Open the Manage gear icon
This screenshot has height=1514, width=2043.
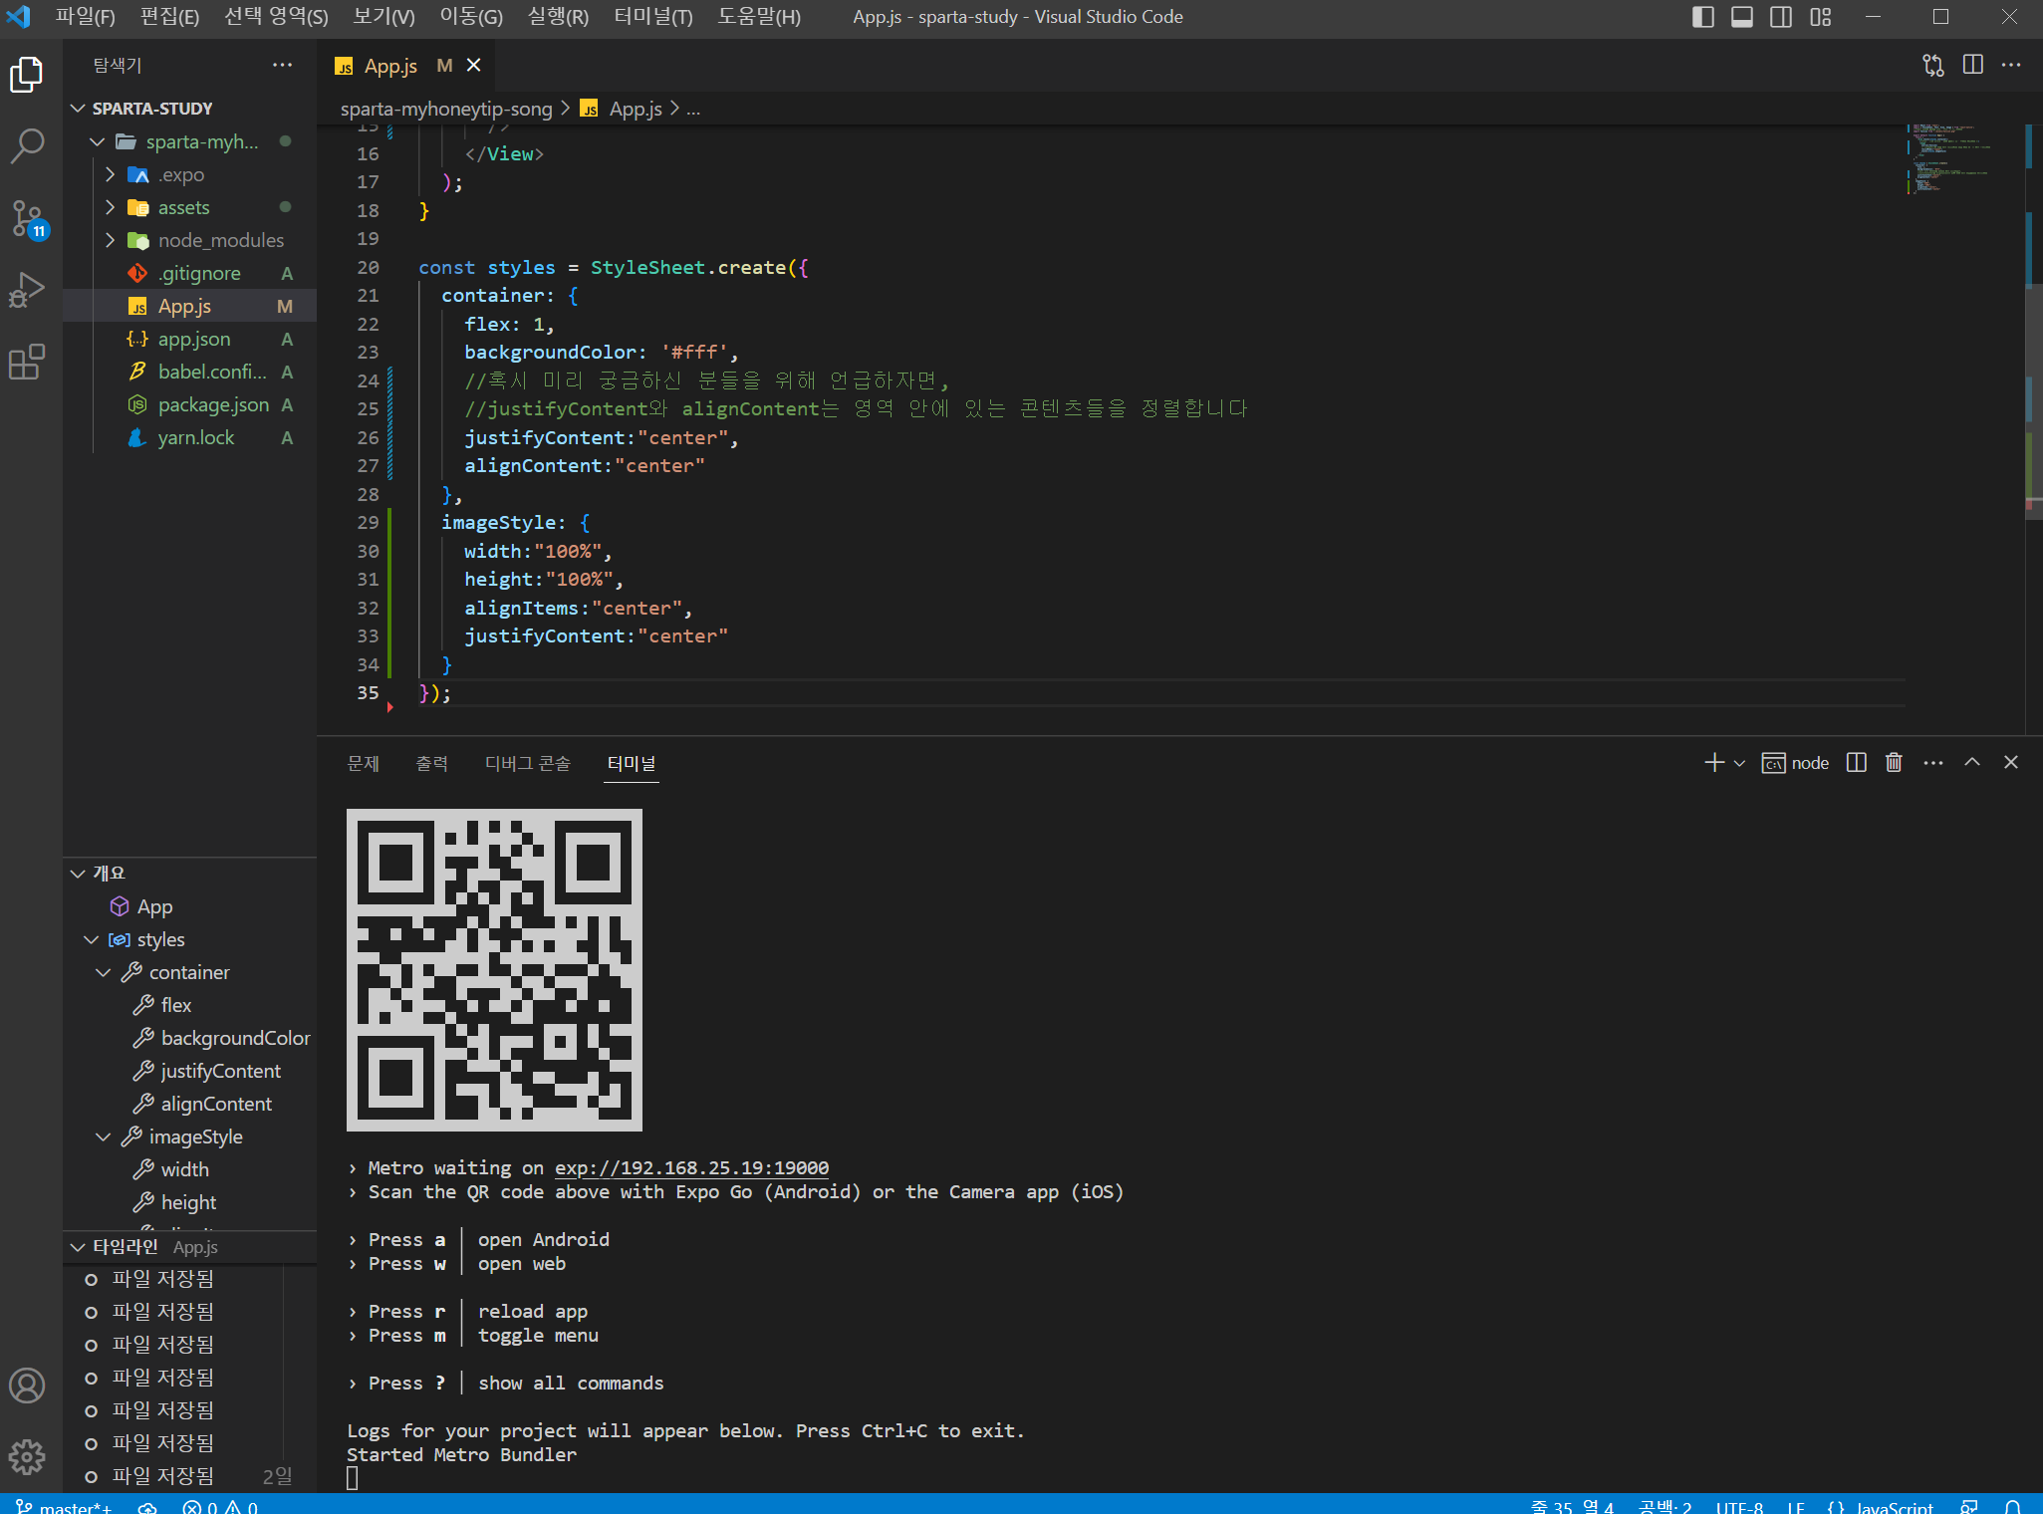(27, 1457)
